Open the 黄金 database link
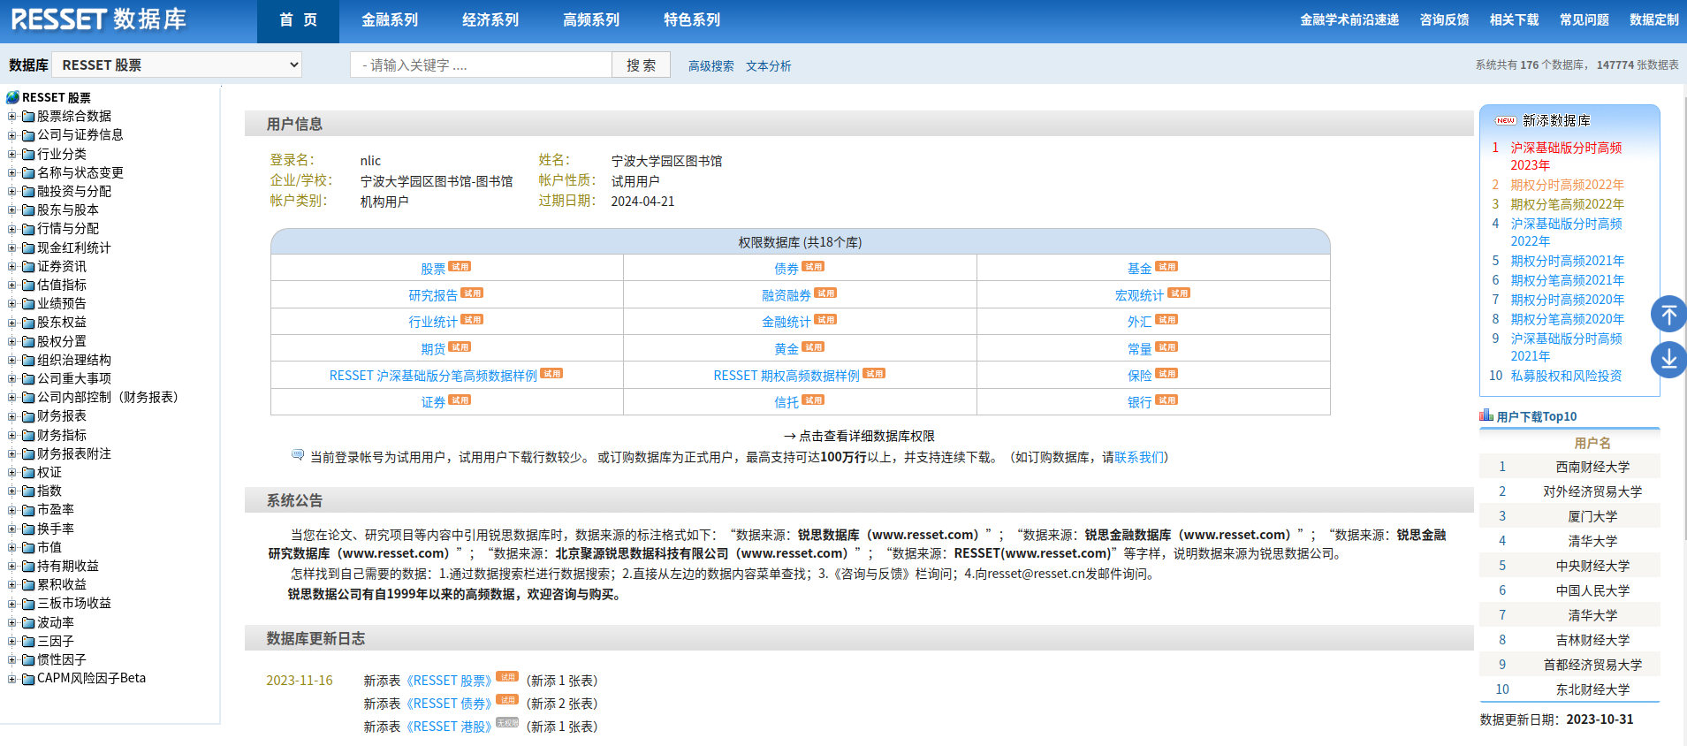The image size is (1687, 746). tap(787, 349)
